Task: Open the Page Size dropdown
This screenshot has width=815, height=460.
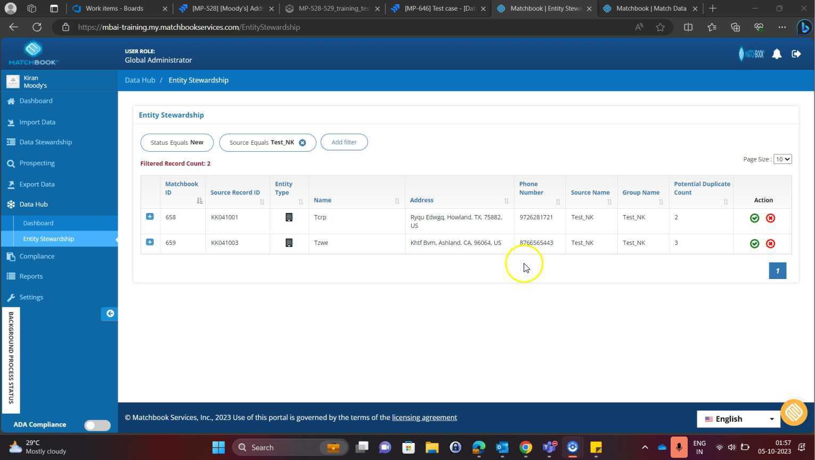Action: click(781, 159)
